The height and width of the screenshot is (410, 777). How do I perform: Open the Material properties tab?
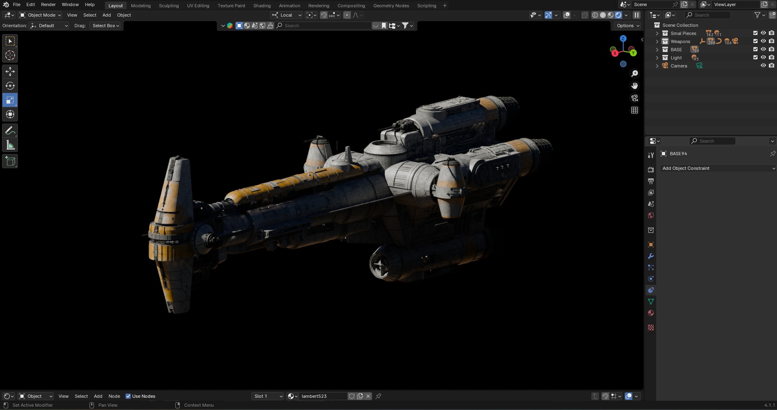(651, 313)
